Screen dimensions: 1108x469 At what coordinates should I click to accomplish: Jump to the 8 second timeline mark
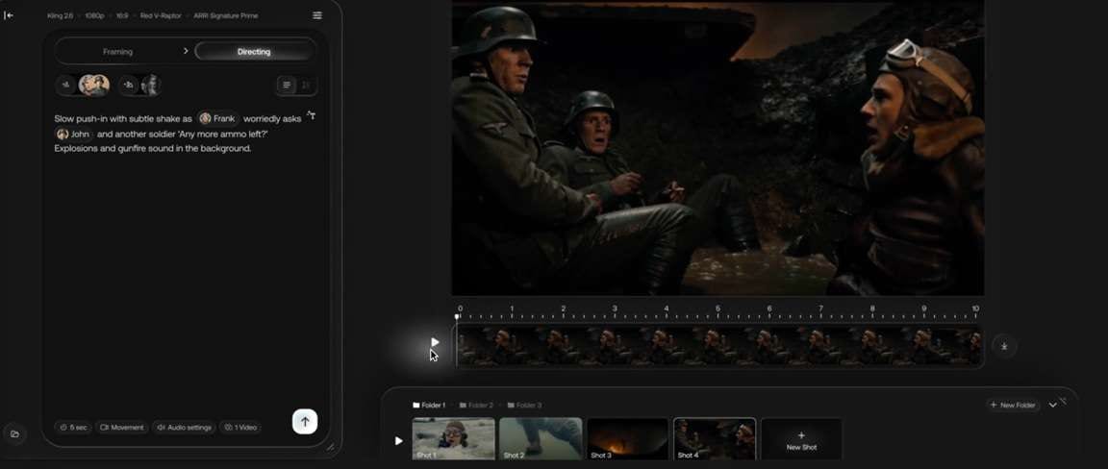pos(872,309)
